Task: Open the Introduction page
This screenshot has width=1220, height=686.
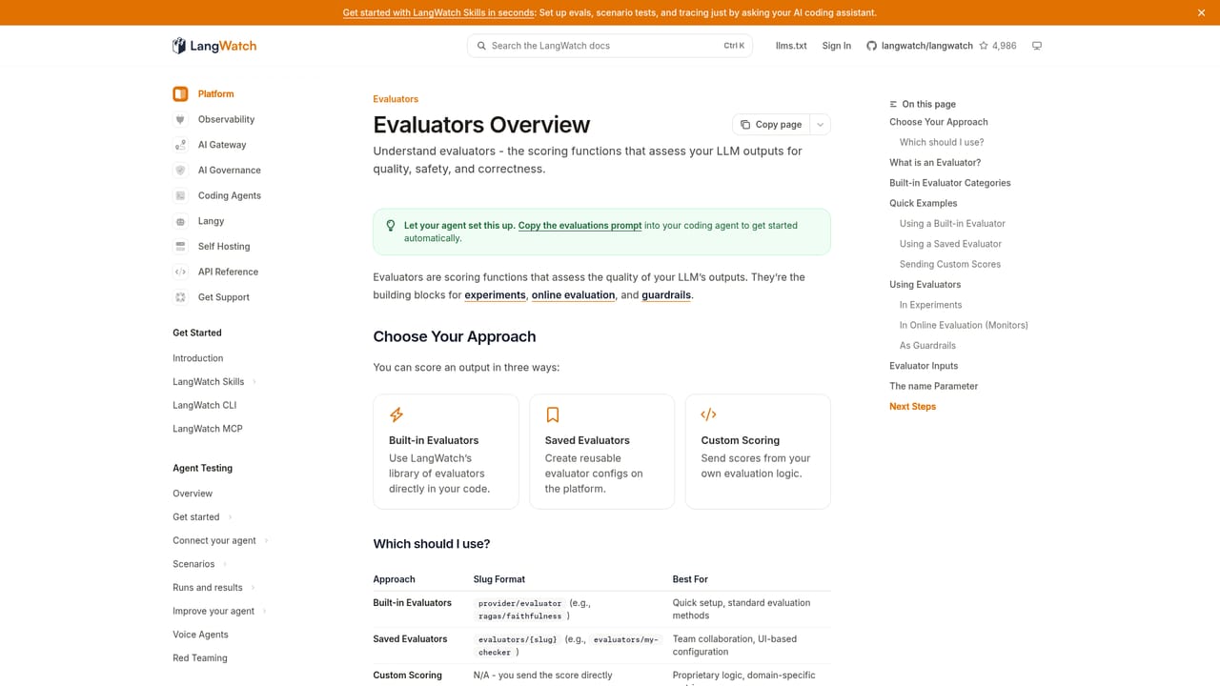Action: (x=198, y=358)
